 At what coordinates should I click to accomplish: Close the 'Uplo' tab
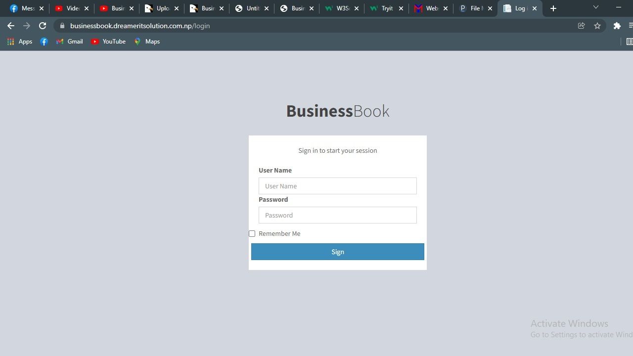click(177, 8)
